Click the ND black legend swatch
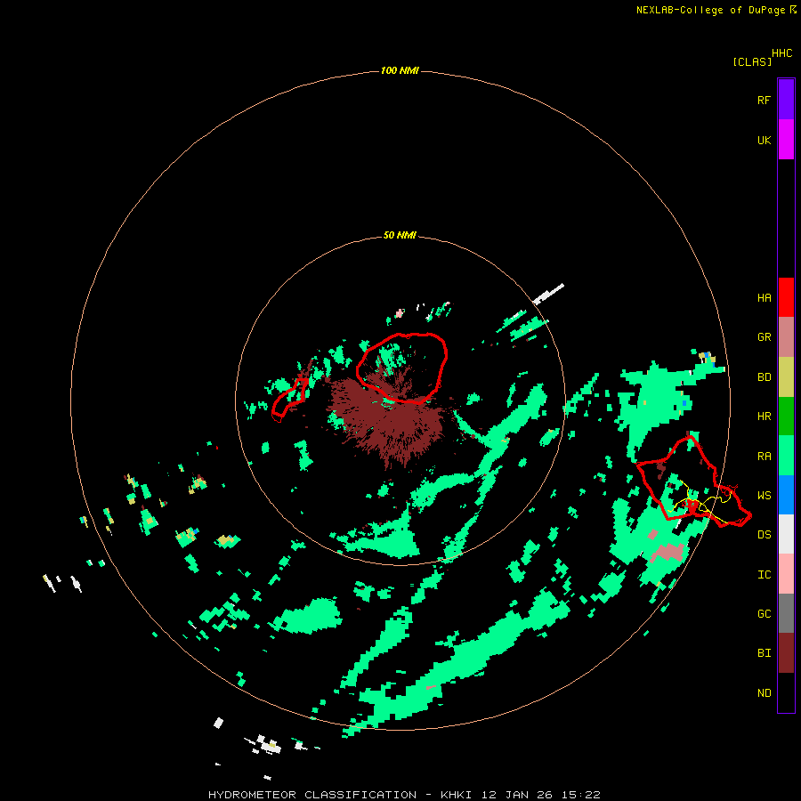 point(786,692)
